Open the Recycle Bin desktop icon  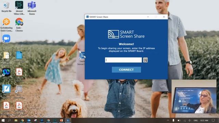tap(6, 7)
